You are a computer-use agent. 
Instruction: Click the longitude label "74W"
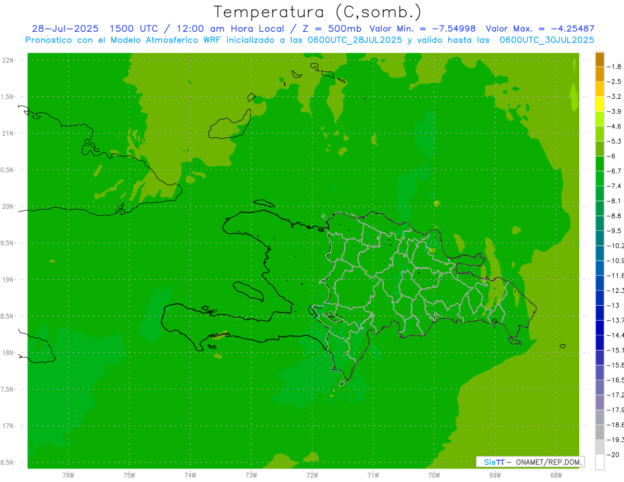(x=190, y=475)
